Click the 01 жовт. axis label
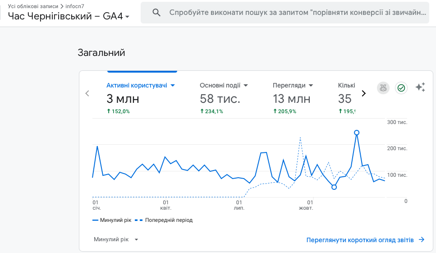 tap(306, 205)
